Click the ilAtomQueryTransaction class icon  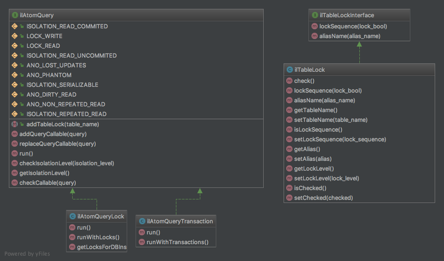click(x=142, y=221)
